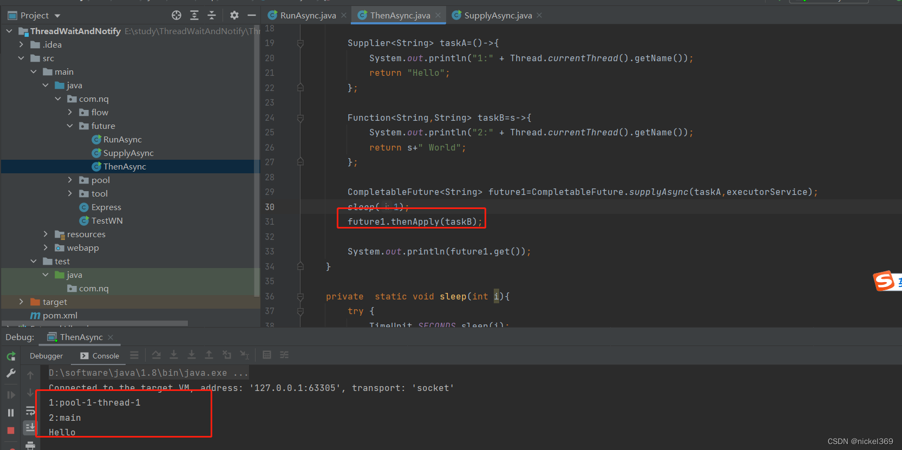This screenshot has width=902, height=450.
Task: Collapse all nodes in Project panel
Action: point(212,15)
